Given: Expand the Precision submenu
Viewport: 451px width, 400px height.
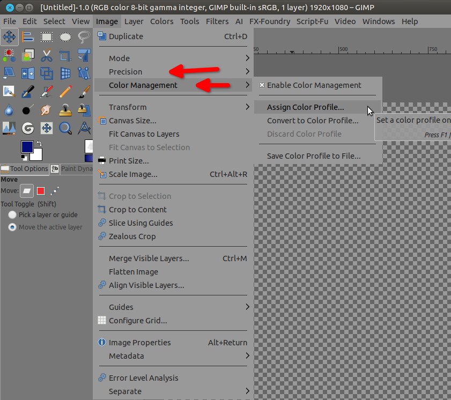Looking at the screenshot, I should point(173,72).
